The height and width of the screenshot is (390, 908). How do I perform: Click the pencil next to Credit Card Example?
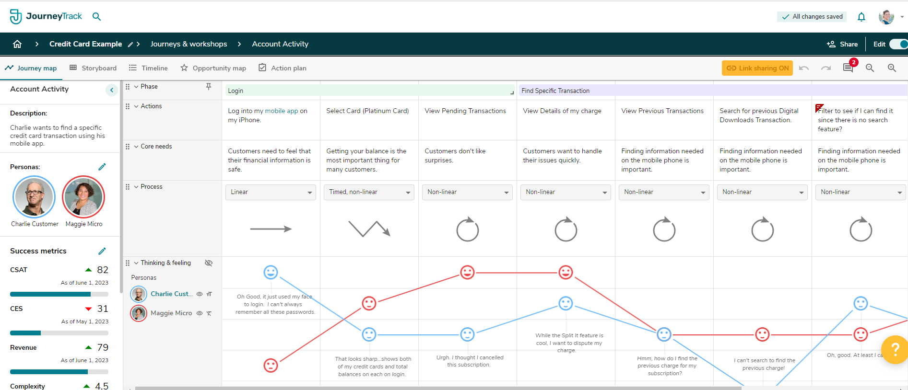[x=130, y=45]
